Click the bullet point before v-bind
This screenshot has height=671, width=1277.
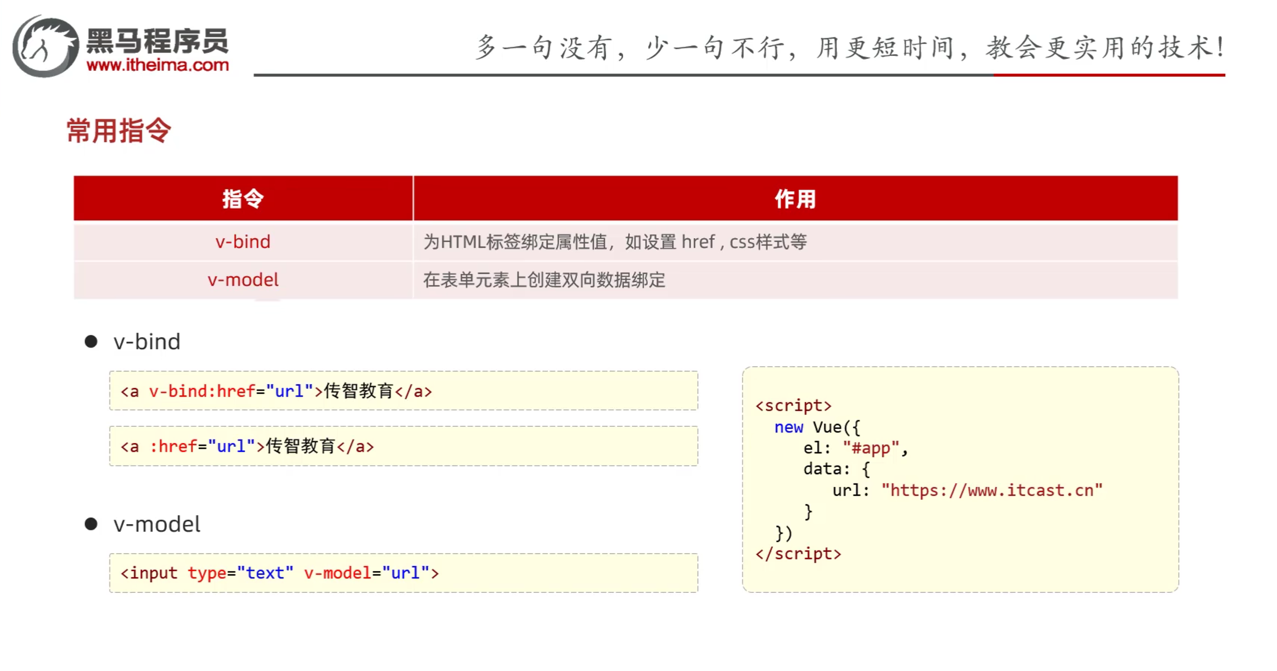click(91, 341)
